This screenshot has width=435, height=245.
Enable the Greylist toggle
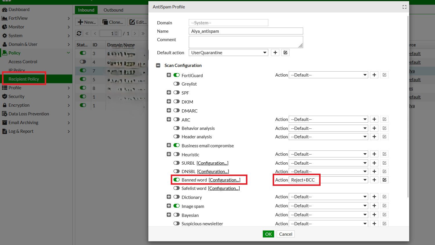(177, 84)
